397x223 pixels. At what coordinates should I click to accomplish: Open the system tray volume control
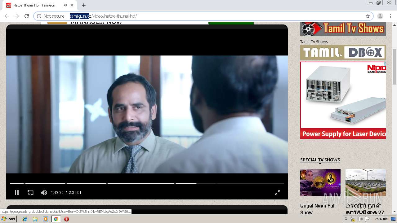pos(360,219)
